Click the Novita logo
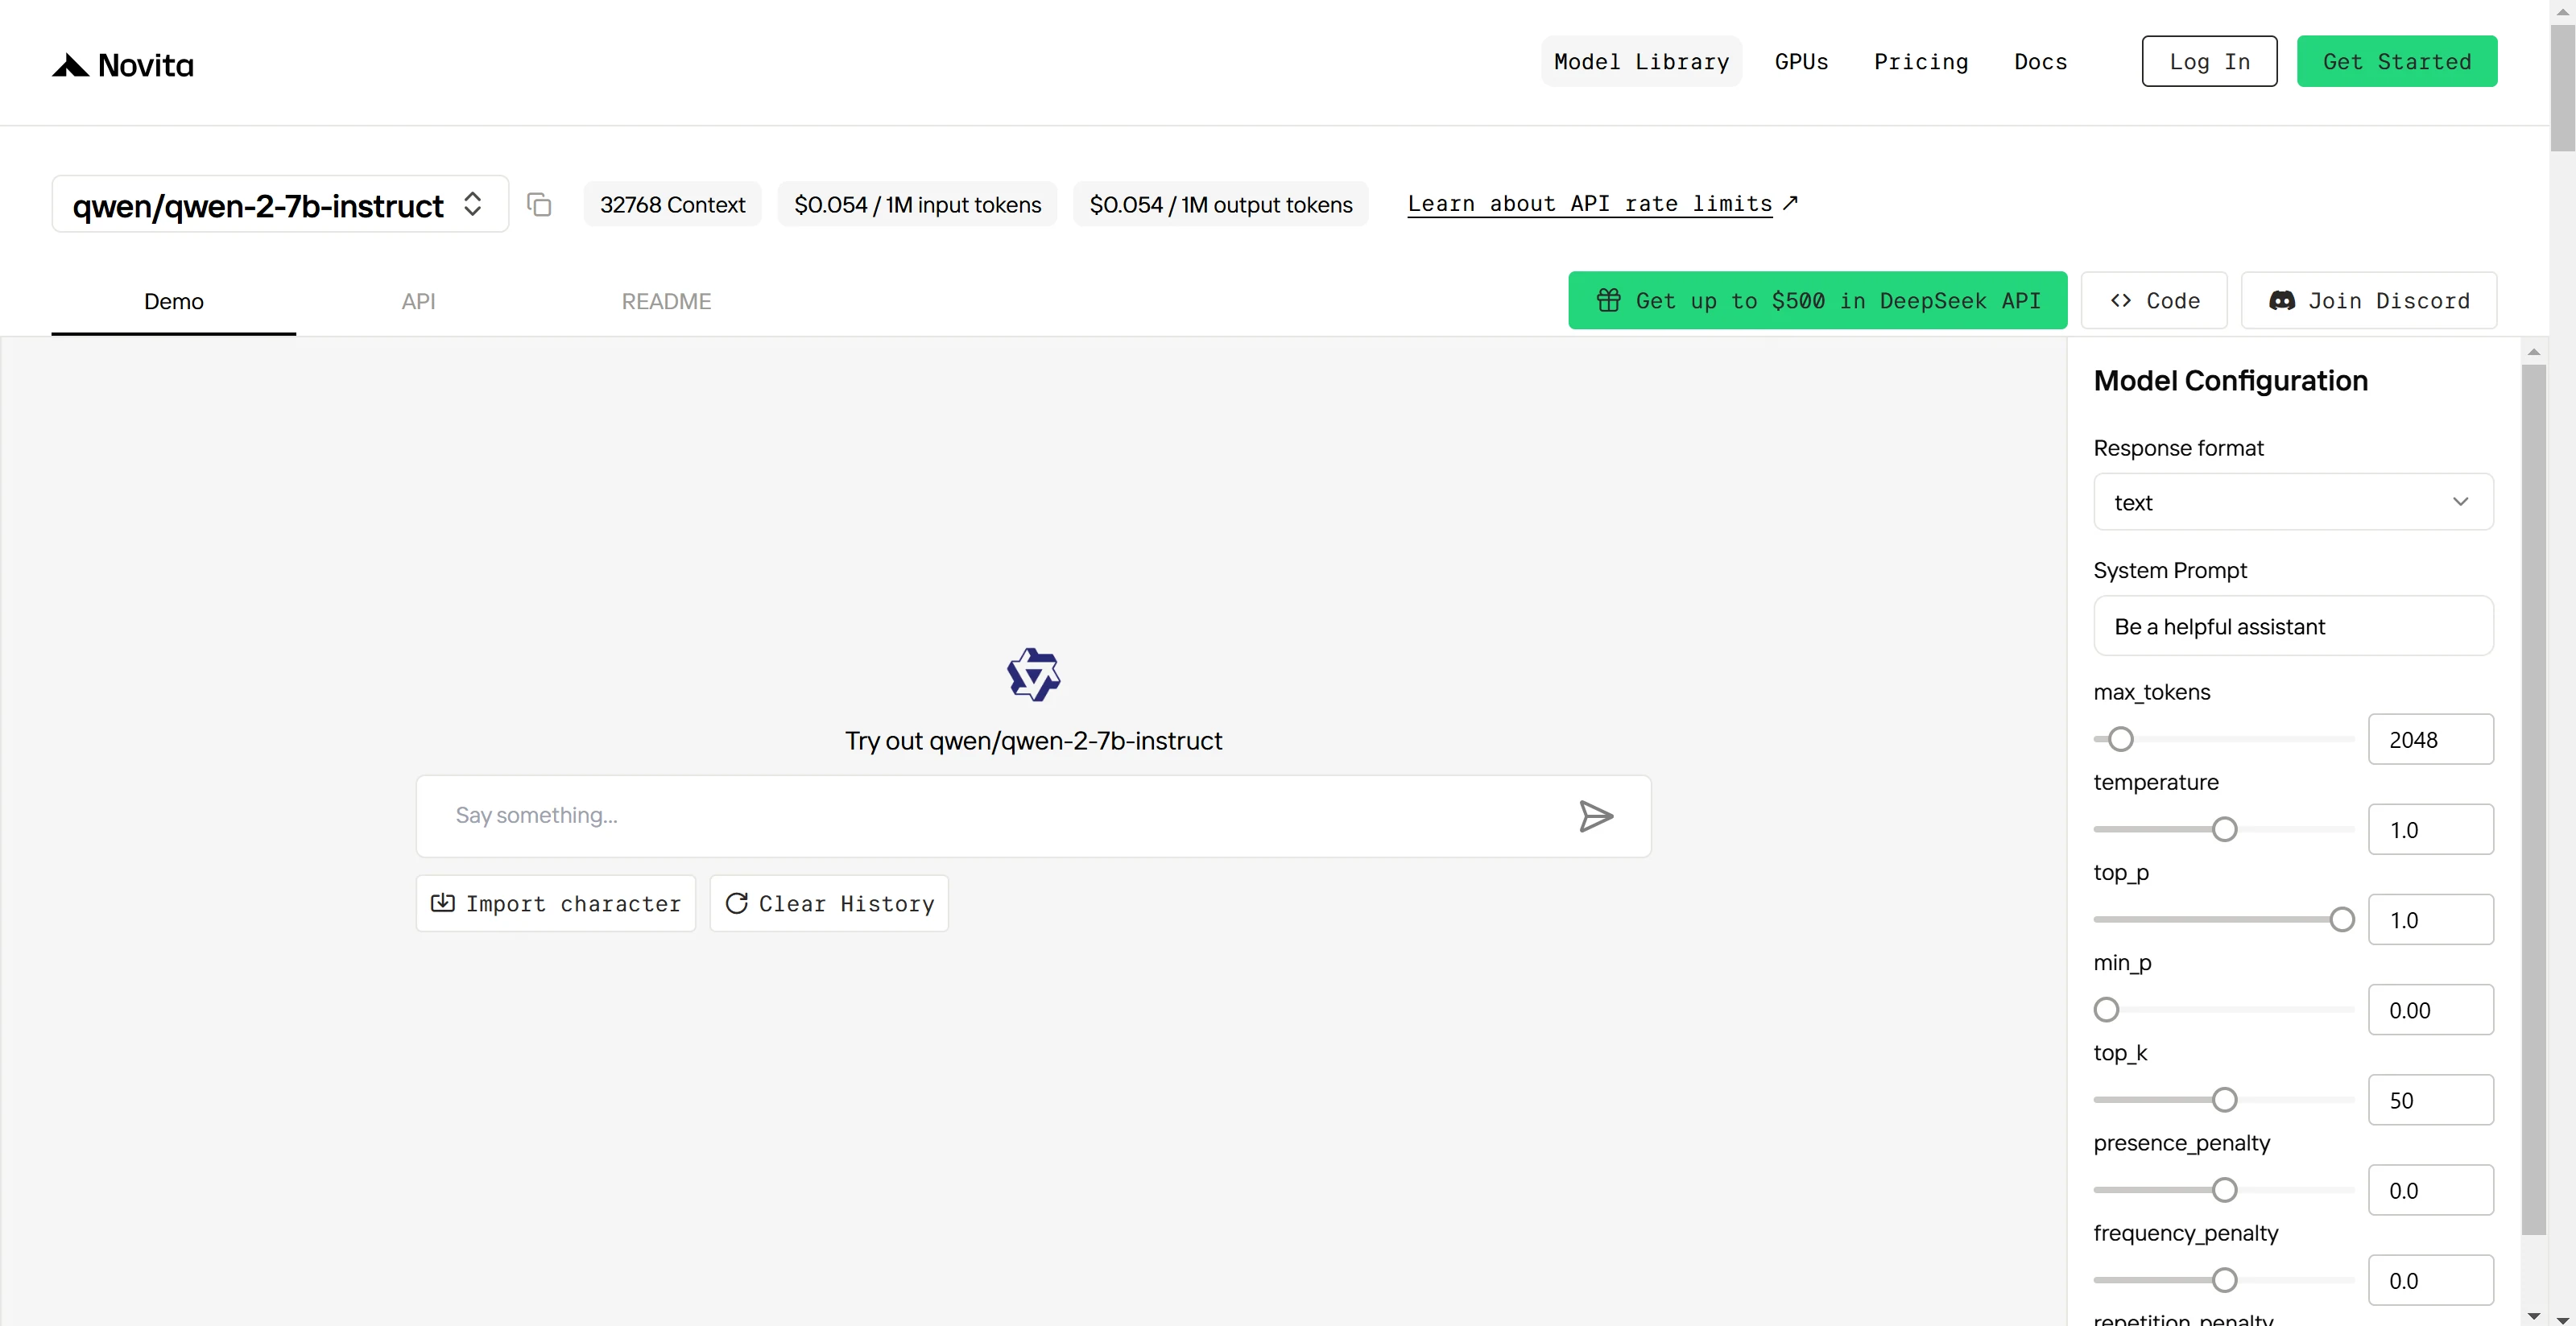The width and height of the screenshot is (2576, 1326). (x=123, y=65)
